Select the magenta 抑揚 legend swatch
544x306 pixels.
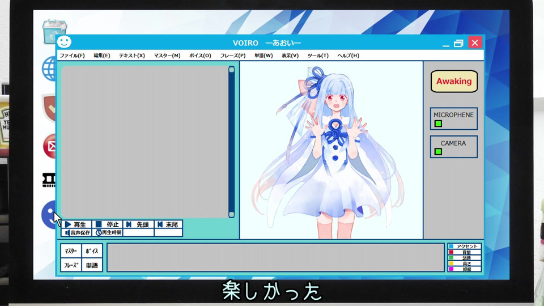point(451,269)
